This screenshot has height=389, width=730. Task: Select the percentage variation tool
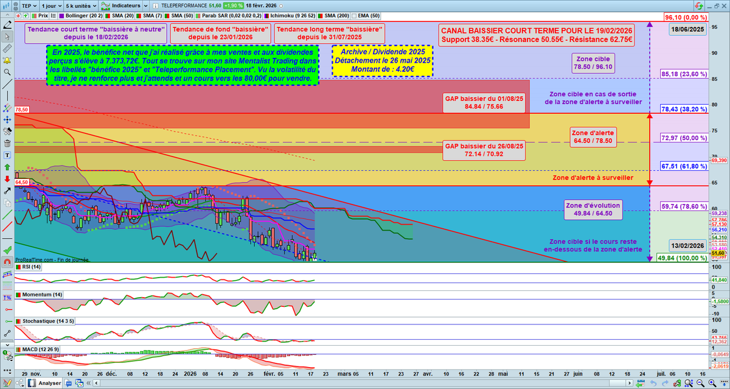point(7,298)
